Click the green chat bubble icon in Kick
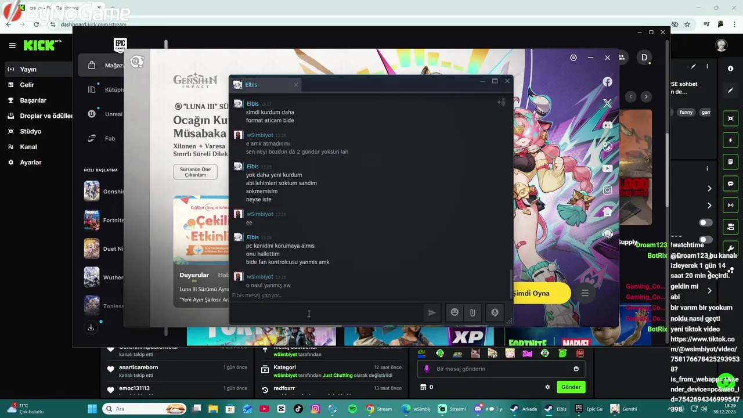743x418 pixels. pos(730,183)
